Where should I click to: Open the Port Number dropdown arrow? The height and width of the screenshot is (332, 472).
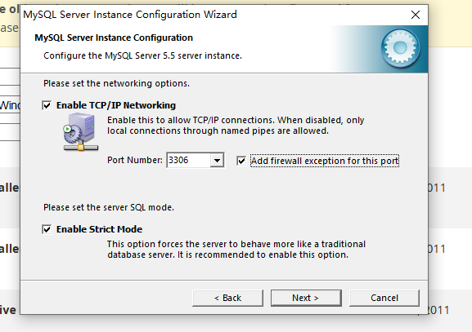[x=217, y=161]
